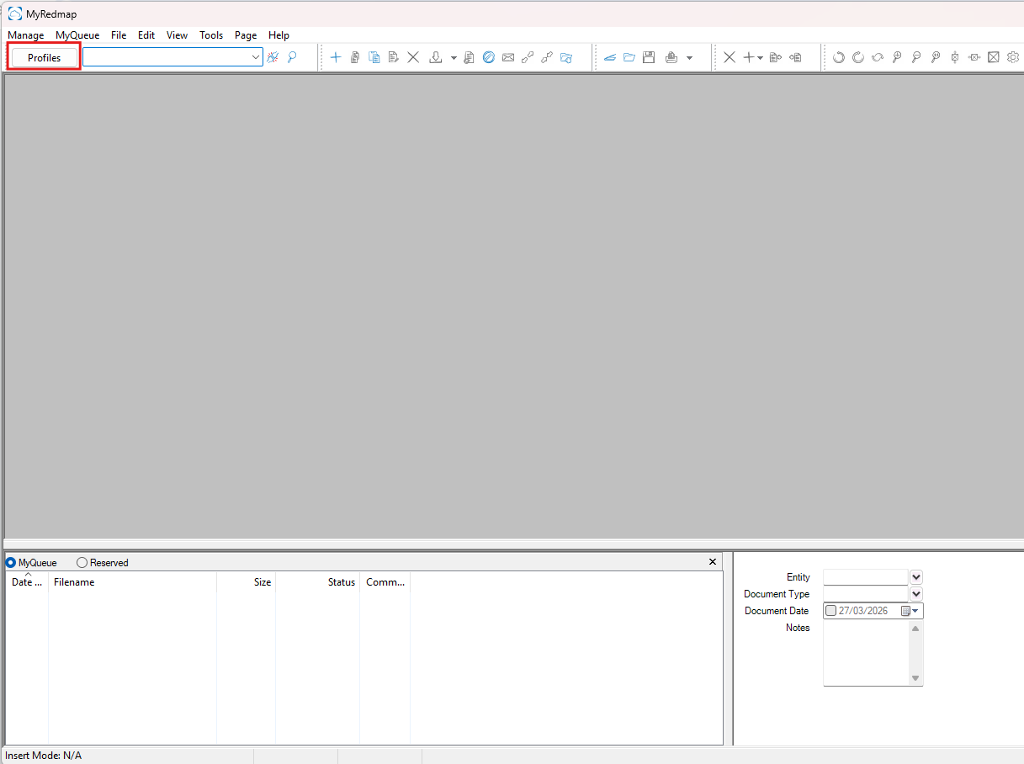The height and width of the screenshot is (764, 1024).
Task: Enable the Document Date checkbox
Action: click(x=831, y=611)
